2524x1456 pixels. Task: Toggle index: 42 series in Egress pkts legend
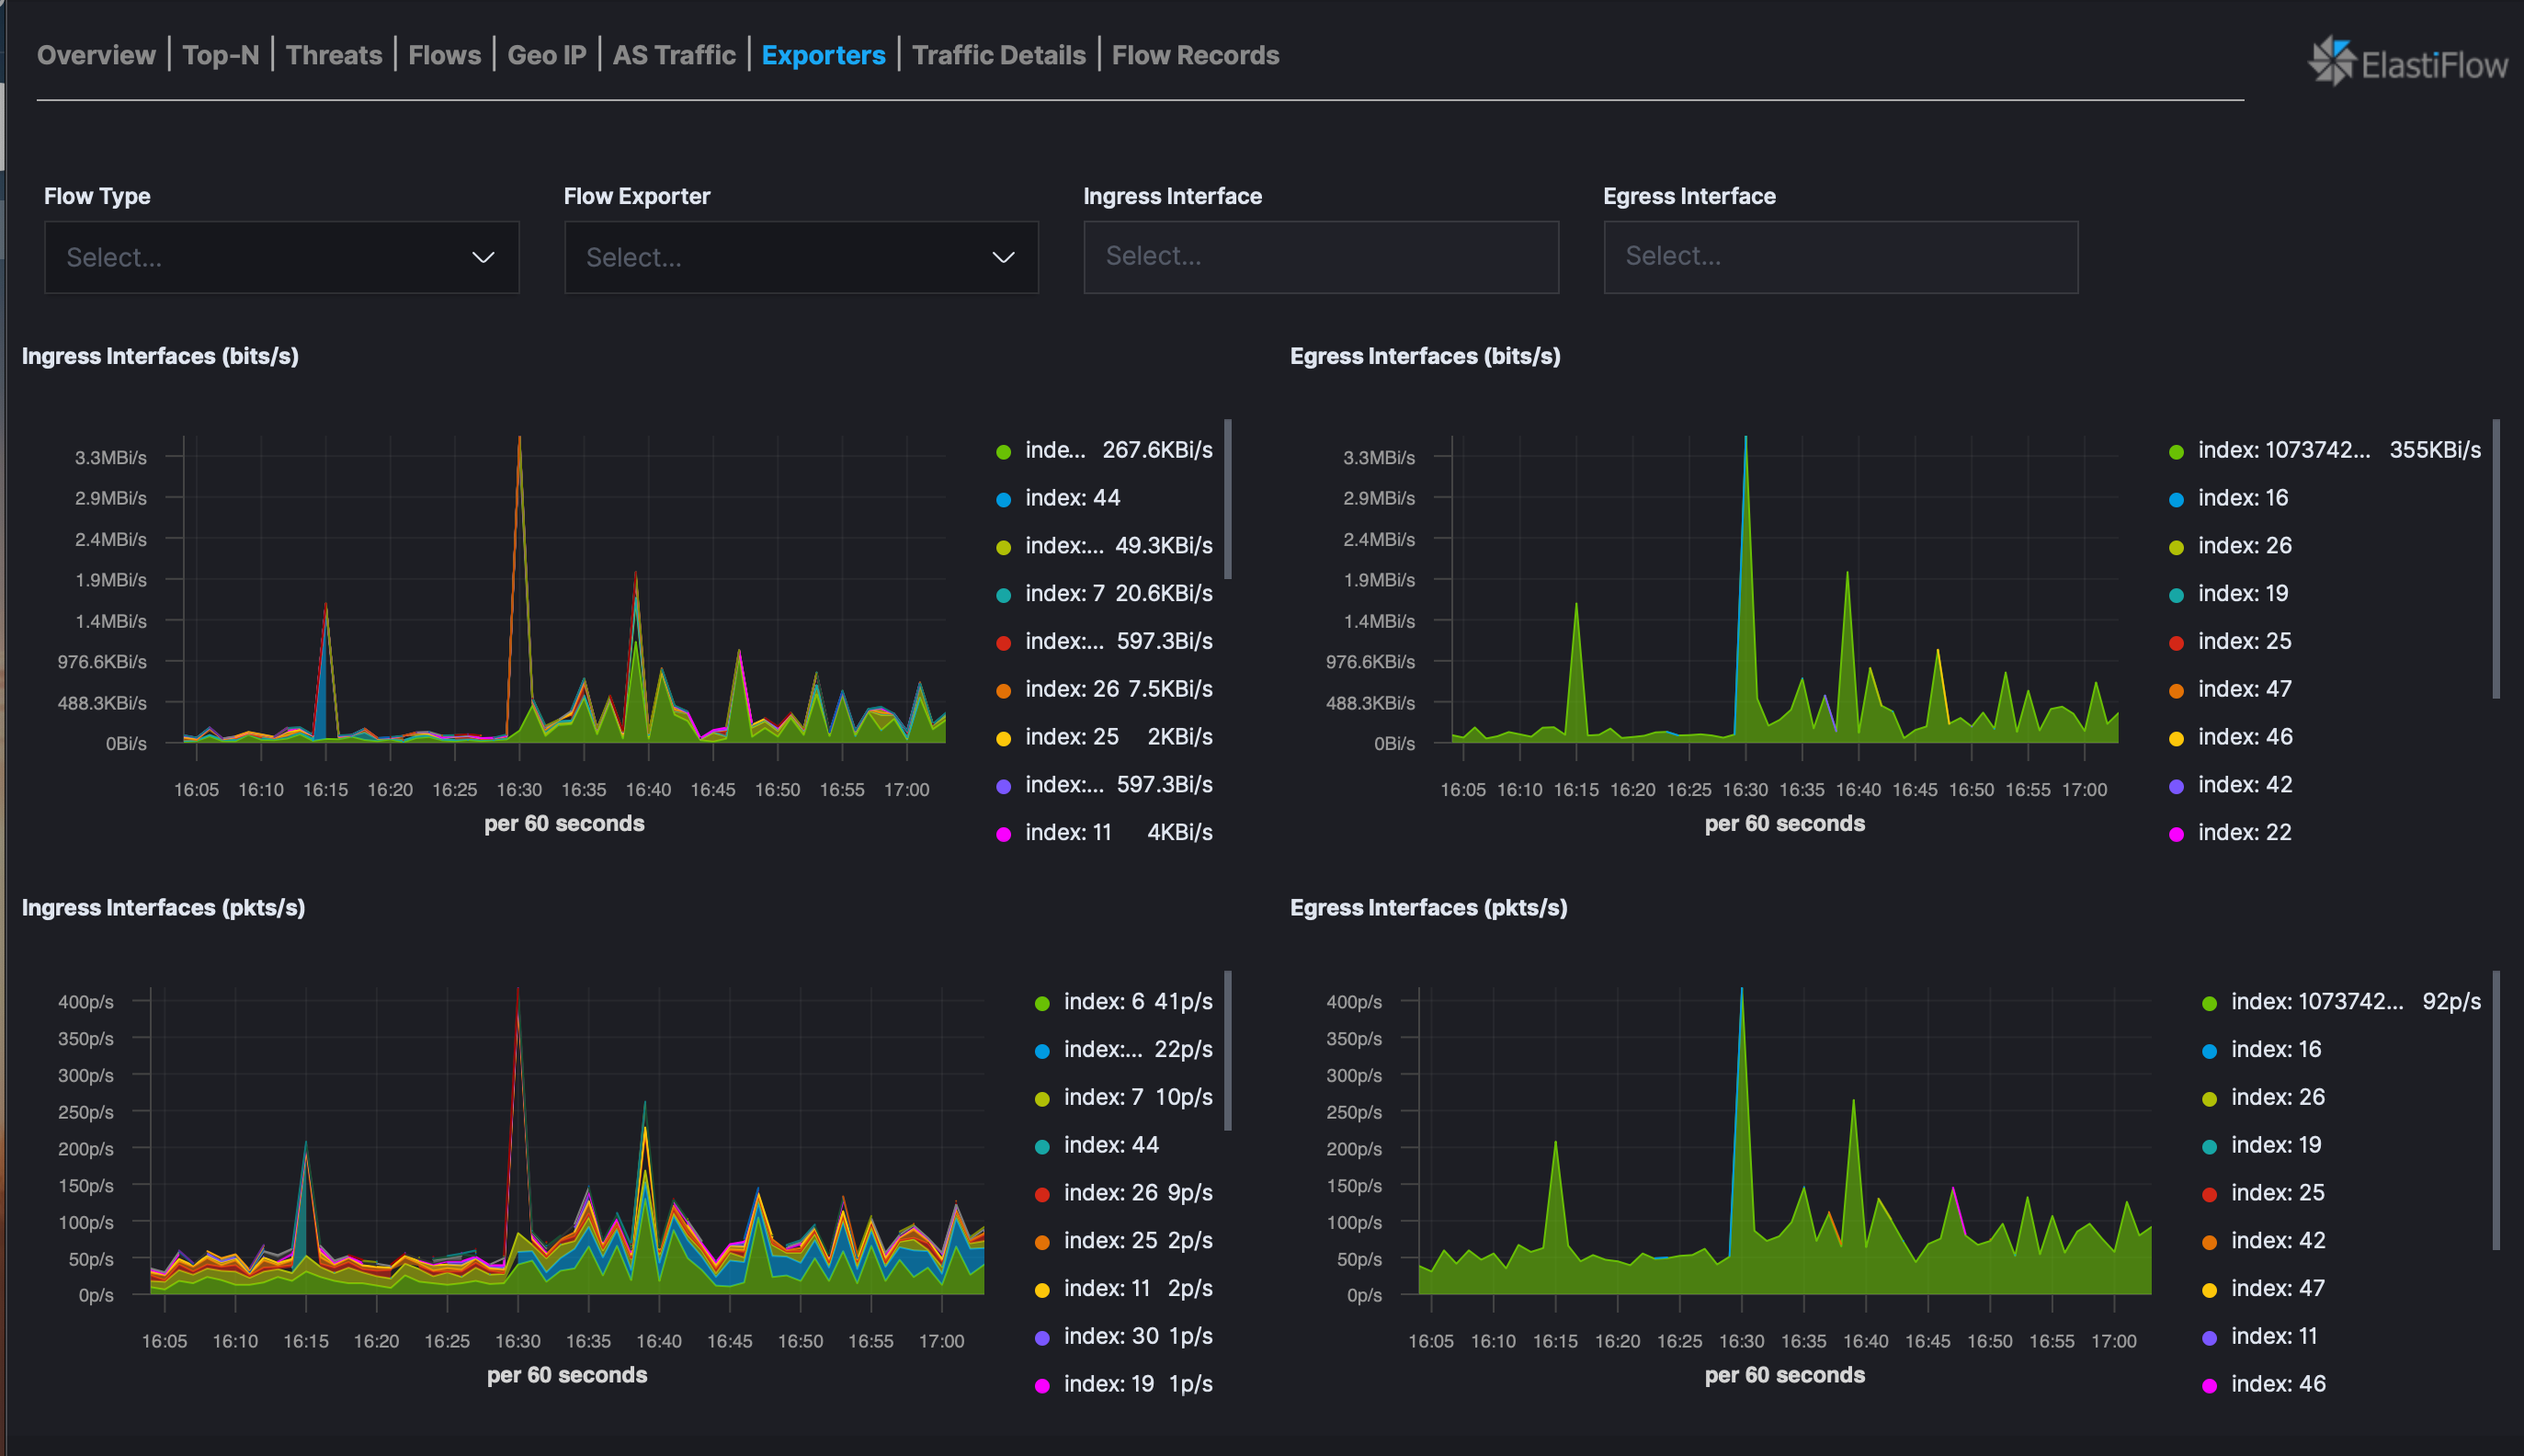pos(2277,1241)
